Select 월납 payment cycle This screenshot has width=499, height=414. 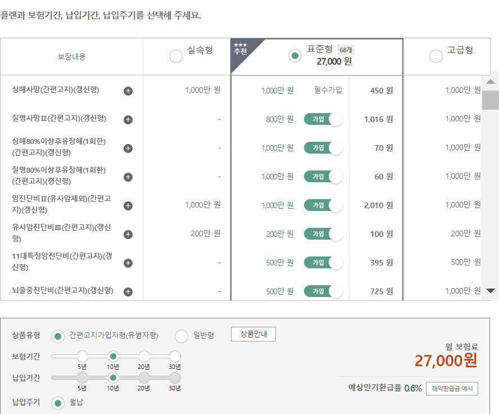[58, 403]
